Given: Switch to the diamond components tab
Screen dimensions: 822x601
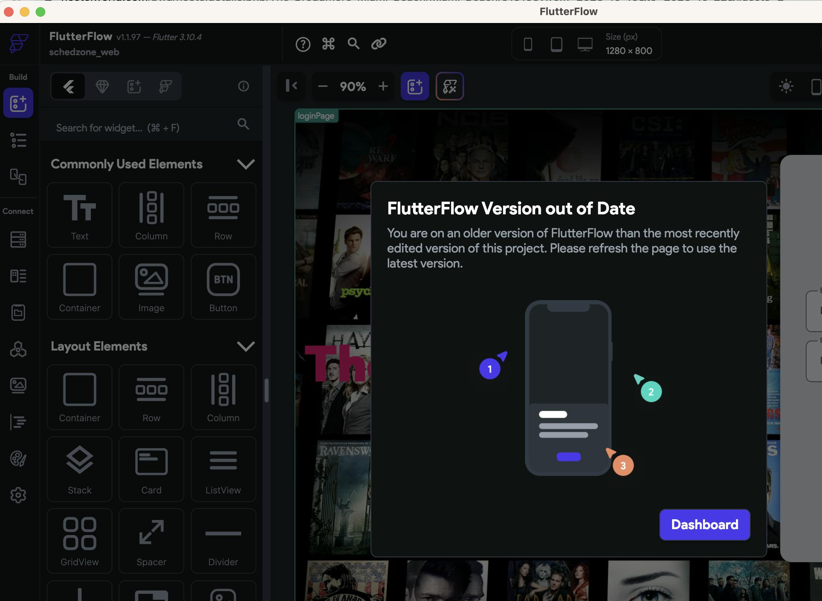Looking at the screenshot, I should [102, 86].
